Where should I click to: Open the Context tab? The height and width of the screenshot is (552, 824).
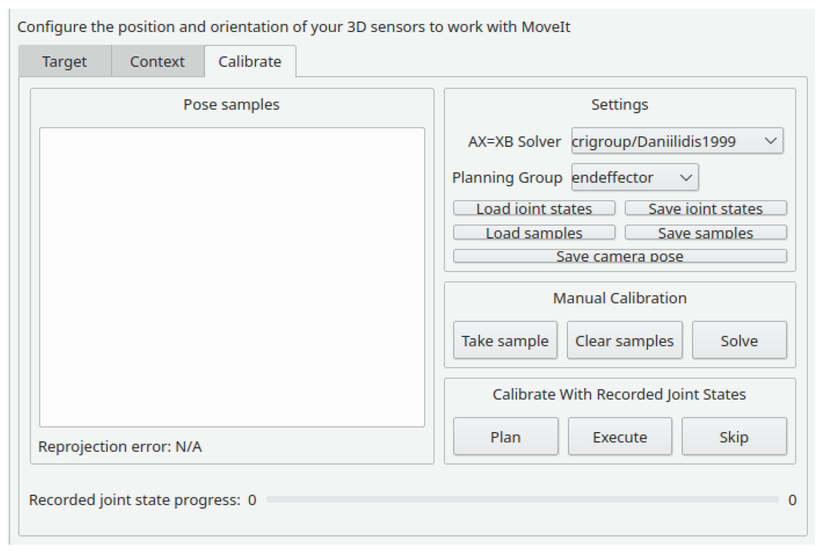tap(157, 62)
